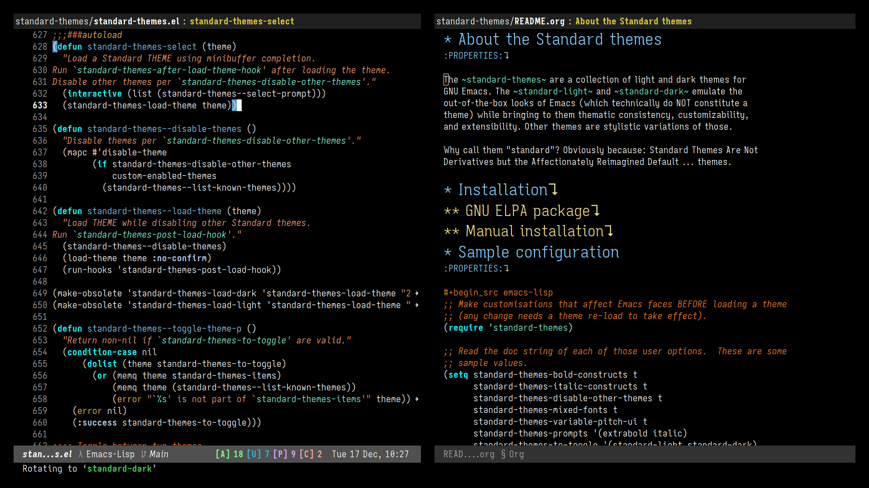
Task: Click the READ....org buffer name in mode line
Action: [x=469, y=454]
